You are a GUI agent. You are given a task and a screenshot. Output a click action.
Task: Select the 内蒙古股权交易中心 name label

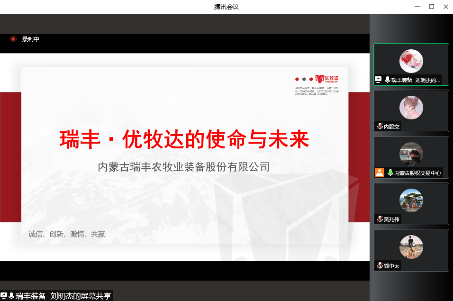pyautogui.click(x=417, y=173)
